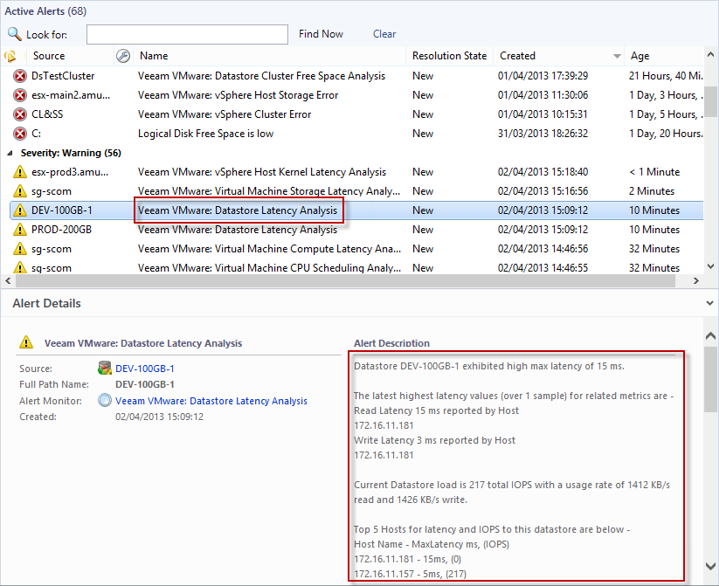The width and height of the screenshot is (719, 586).
Task: Click the warning icon for esx-prod3.amu
Action: click(x=20, y=172)
